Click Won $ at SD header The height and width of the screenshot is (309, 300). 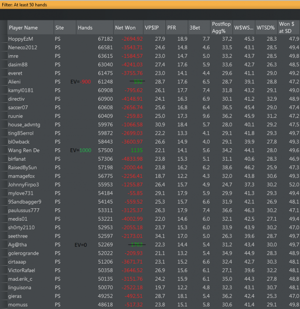[289, 27]
